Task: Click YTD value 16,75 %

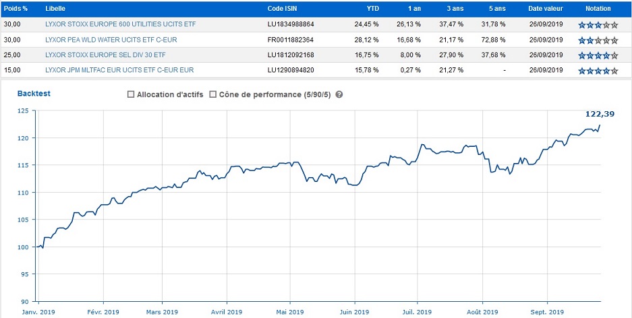Action: [367, 55]
